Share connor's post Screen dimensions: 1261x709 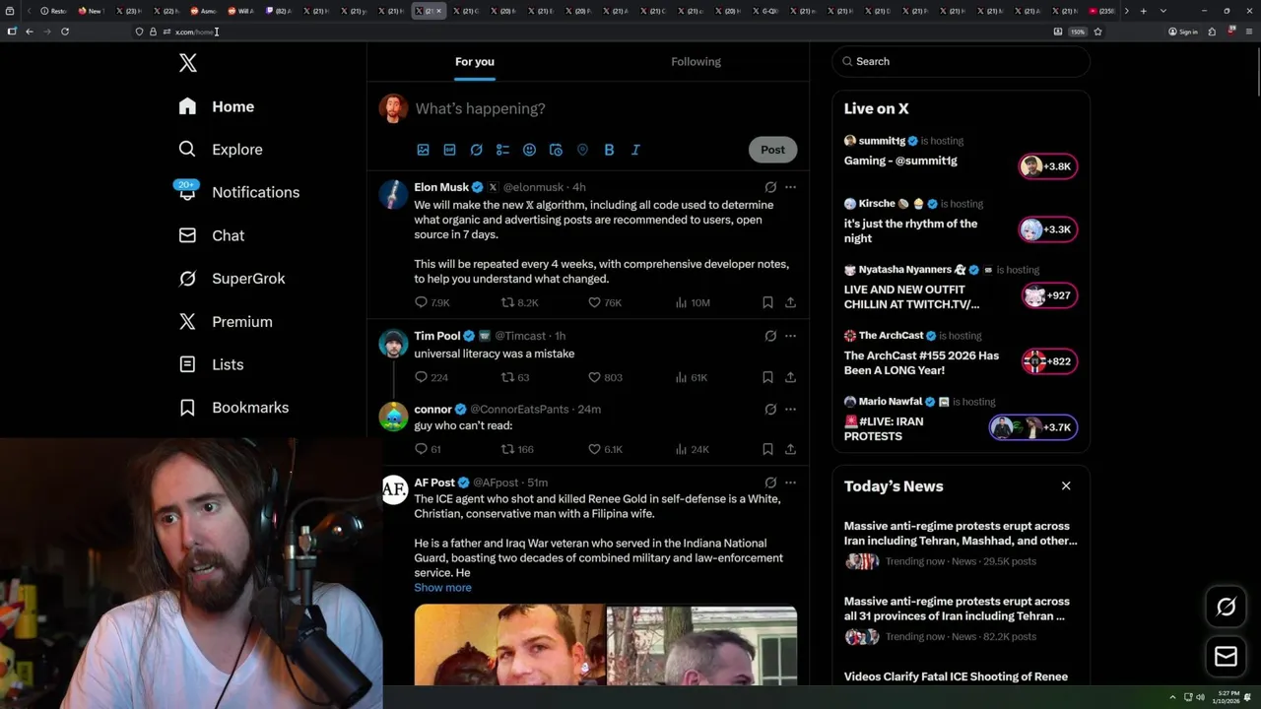(790, 449)
